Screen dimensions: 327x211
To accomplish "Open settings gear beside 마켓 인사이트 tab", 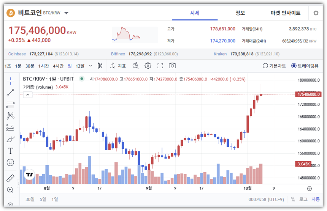I will (x=316, y=13).
